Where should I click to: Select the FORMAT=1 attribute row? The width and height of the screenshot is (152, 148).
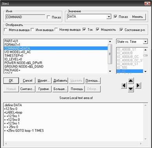56,45
